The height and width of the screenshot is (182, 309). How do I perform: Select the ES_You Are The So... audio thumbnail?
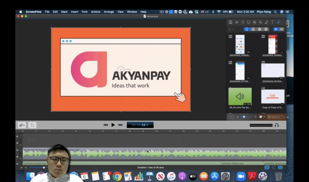coord(240,96)
